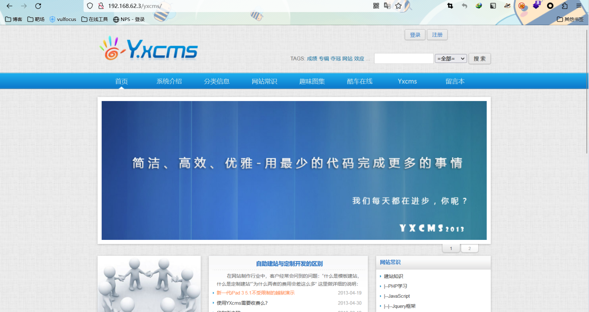Open |--JavaScript sidebar category
Viewport: 589px width, 312px height.
coord(397,296)
